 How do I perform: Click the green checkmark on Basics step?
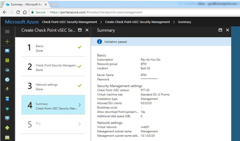tap(79, 47)
